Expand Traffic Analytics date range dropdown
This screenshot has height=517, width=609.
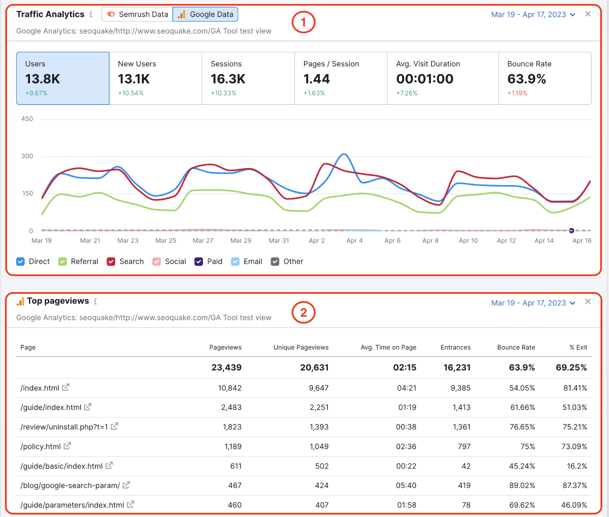[x=533, y=14]
